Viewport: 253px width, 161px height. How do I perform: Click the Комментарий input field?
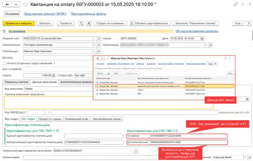(x=91, y=157)
